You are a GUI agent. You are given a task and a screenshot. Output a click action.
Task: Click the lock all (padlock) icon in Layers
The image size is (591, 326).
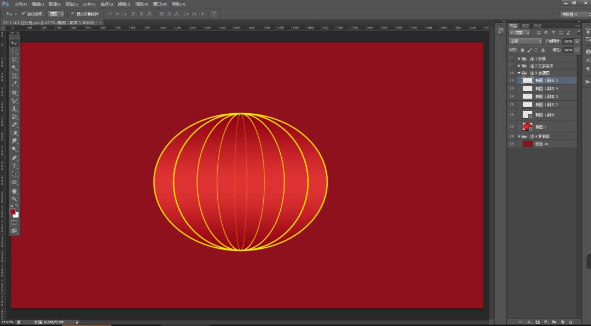543,50
